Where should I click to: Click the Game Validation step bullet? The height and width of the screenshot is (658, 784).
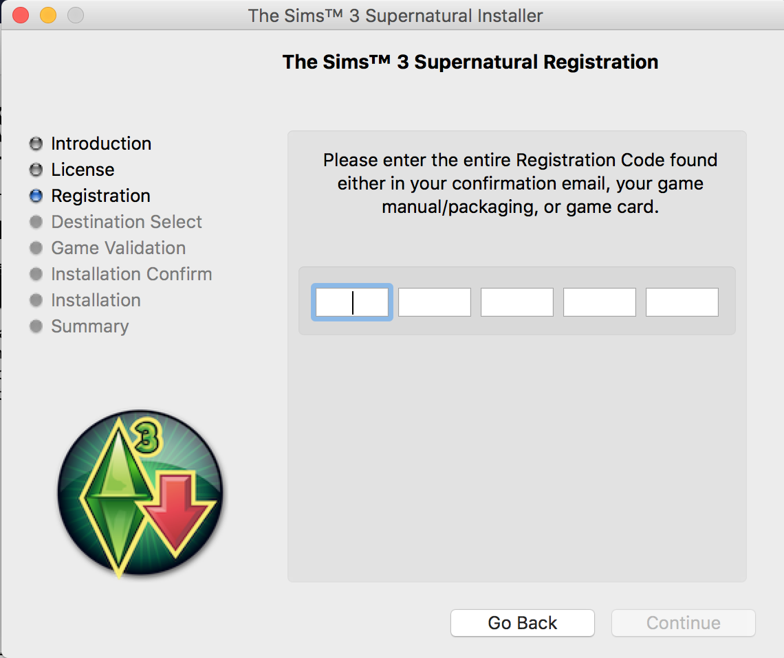click(36, 249)
